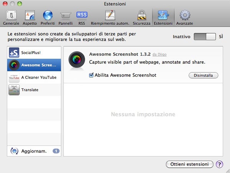Toggle the extensions Inattivo/Sì switch
This screenshot has width=230, height=173.
(x=205, y=37)
